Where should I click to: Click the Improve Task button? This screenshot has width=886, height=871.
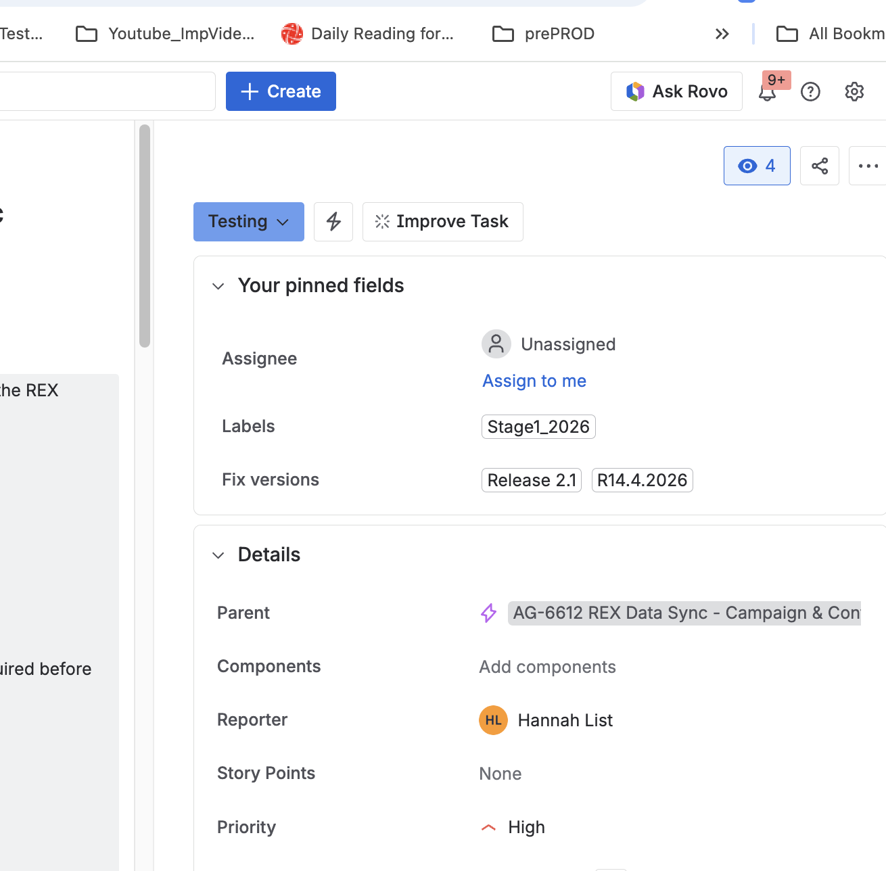443,222
